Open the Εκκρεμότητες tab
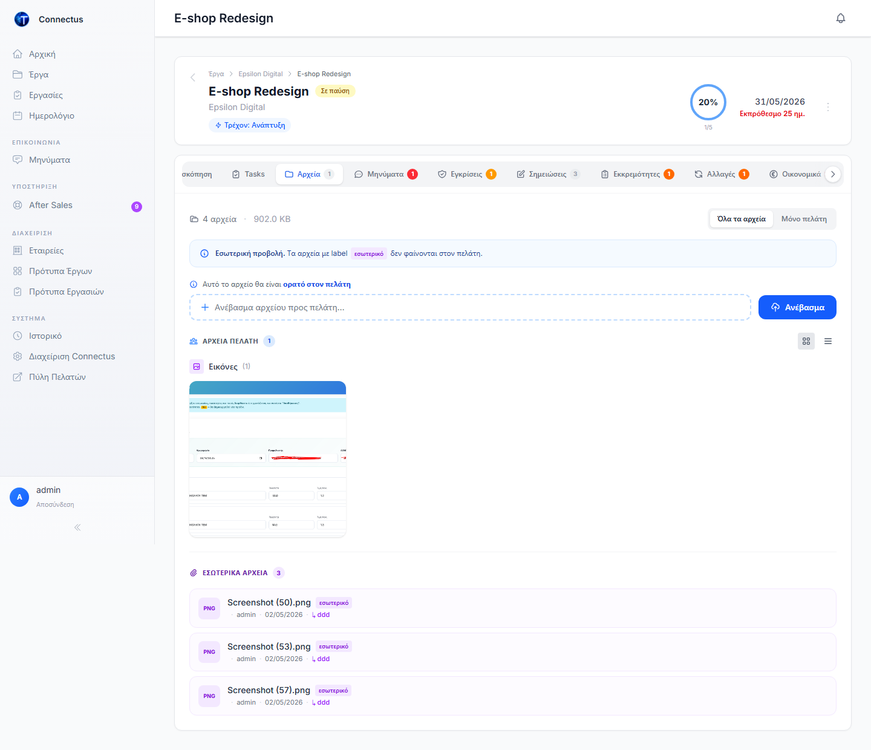The width and height of the screenshot is (871, 750). click(638, 174)
